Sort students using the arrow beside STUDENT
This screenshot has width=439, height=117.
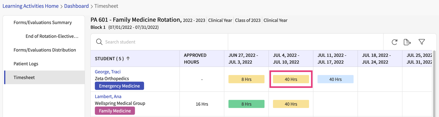click(128, 58)
